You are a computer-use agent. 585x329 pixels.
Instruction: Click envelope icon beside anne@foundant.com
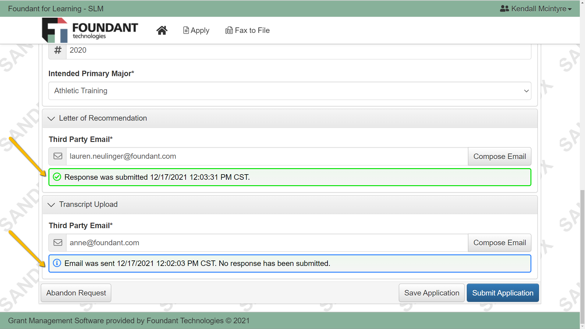pos(58,242)
